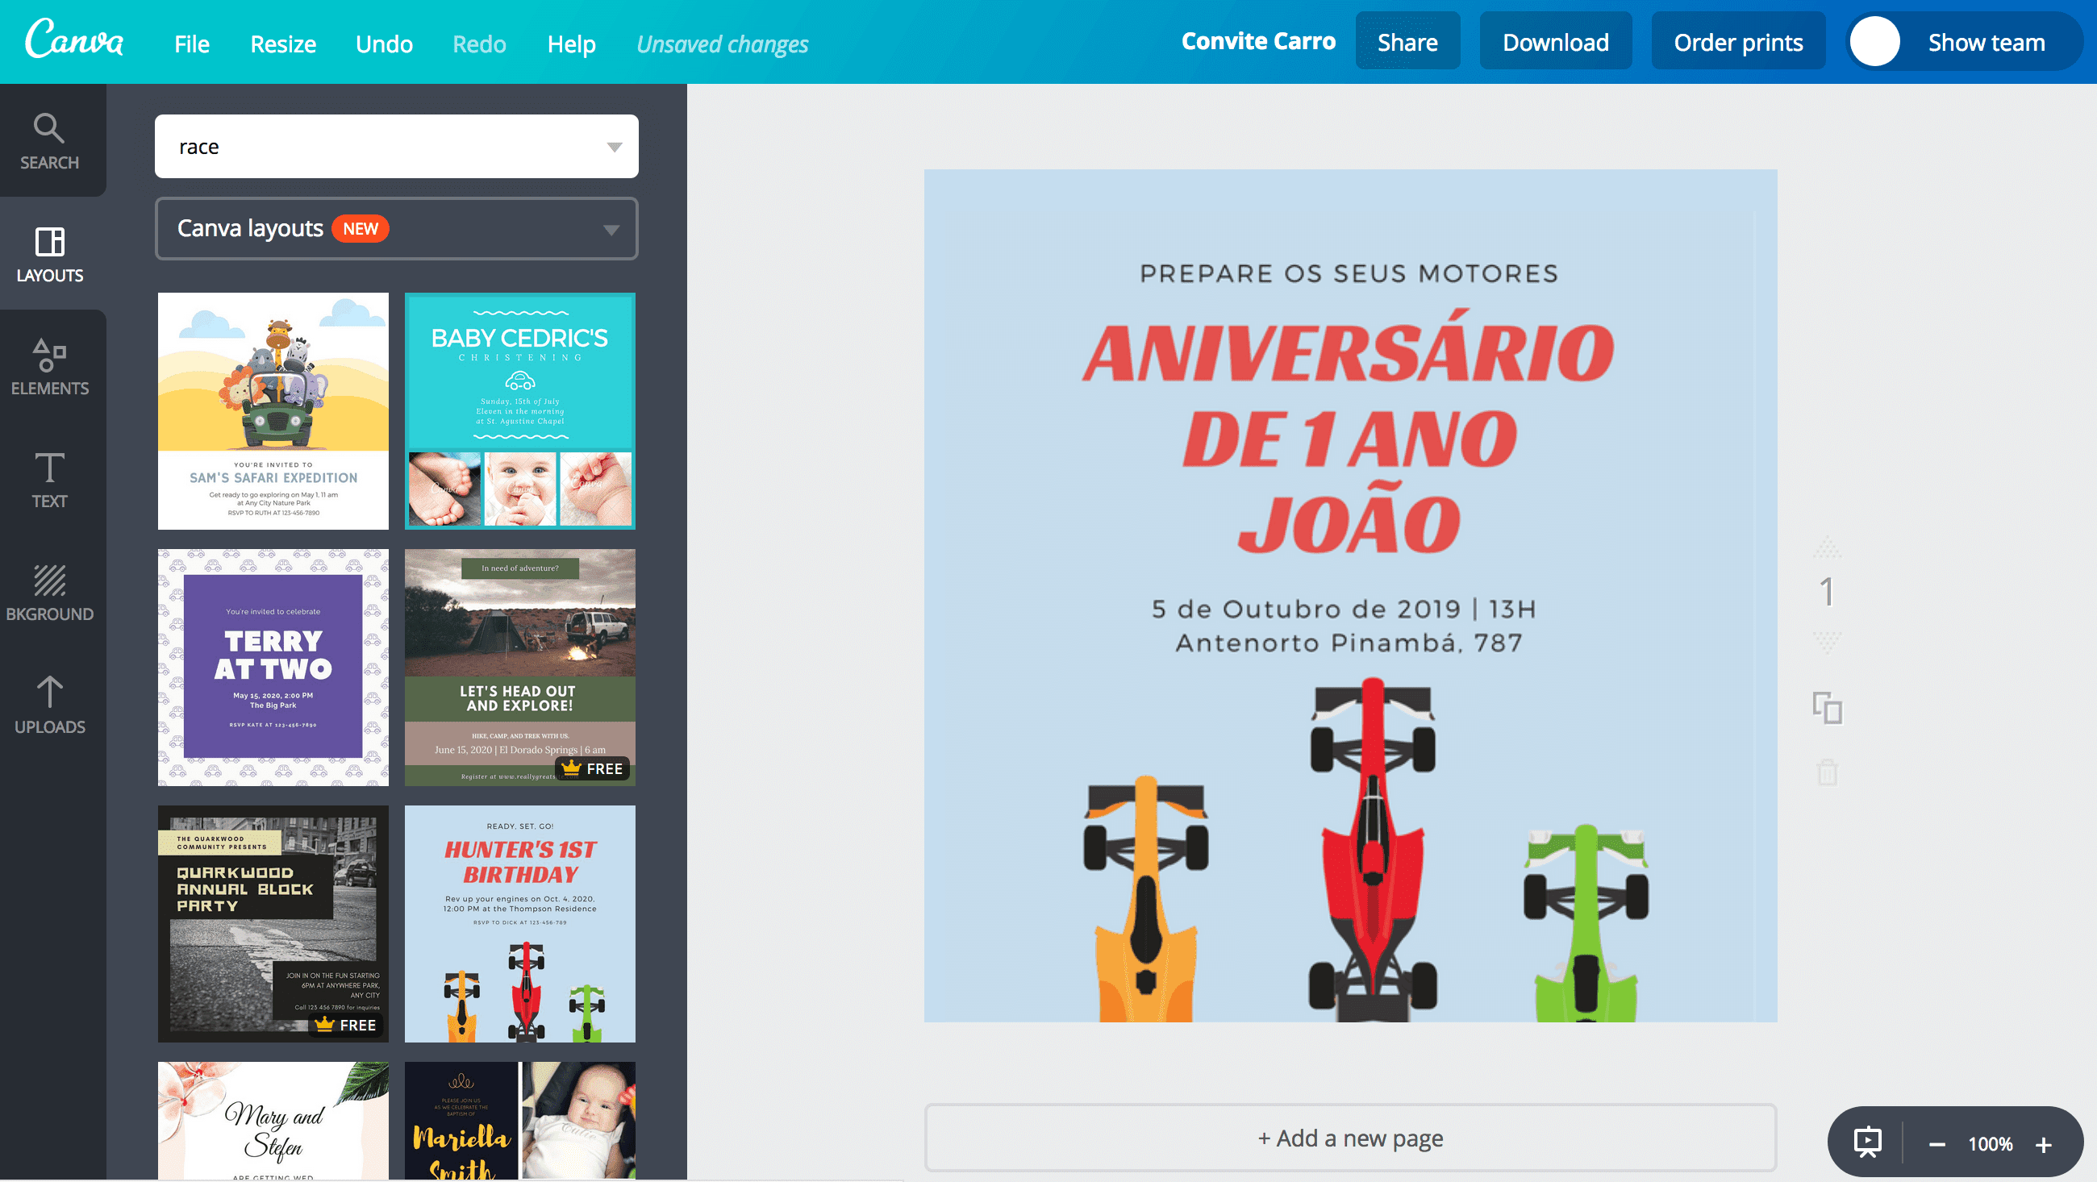Select Hunter's 1st Birthday layout
This screenshot has height=1182, width=2097.
[x=519, y=923]
